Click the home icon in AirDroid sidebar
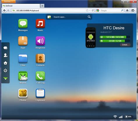 6,63
